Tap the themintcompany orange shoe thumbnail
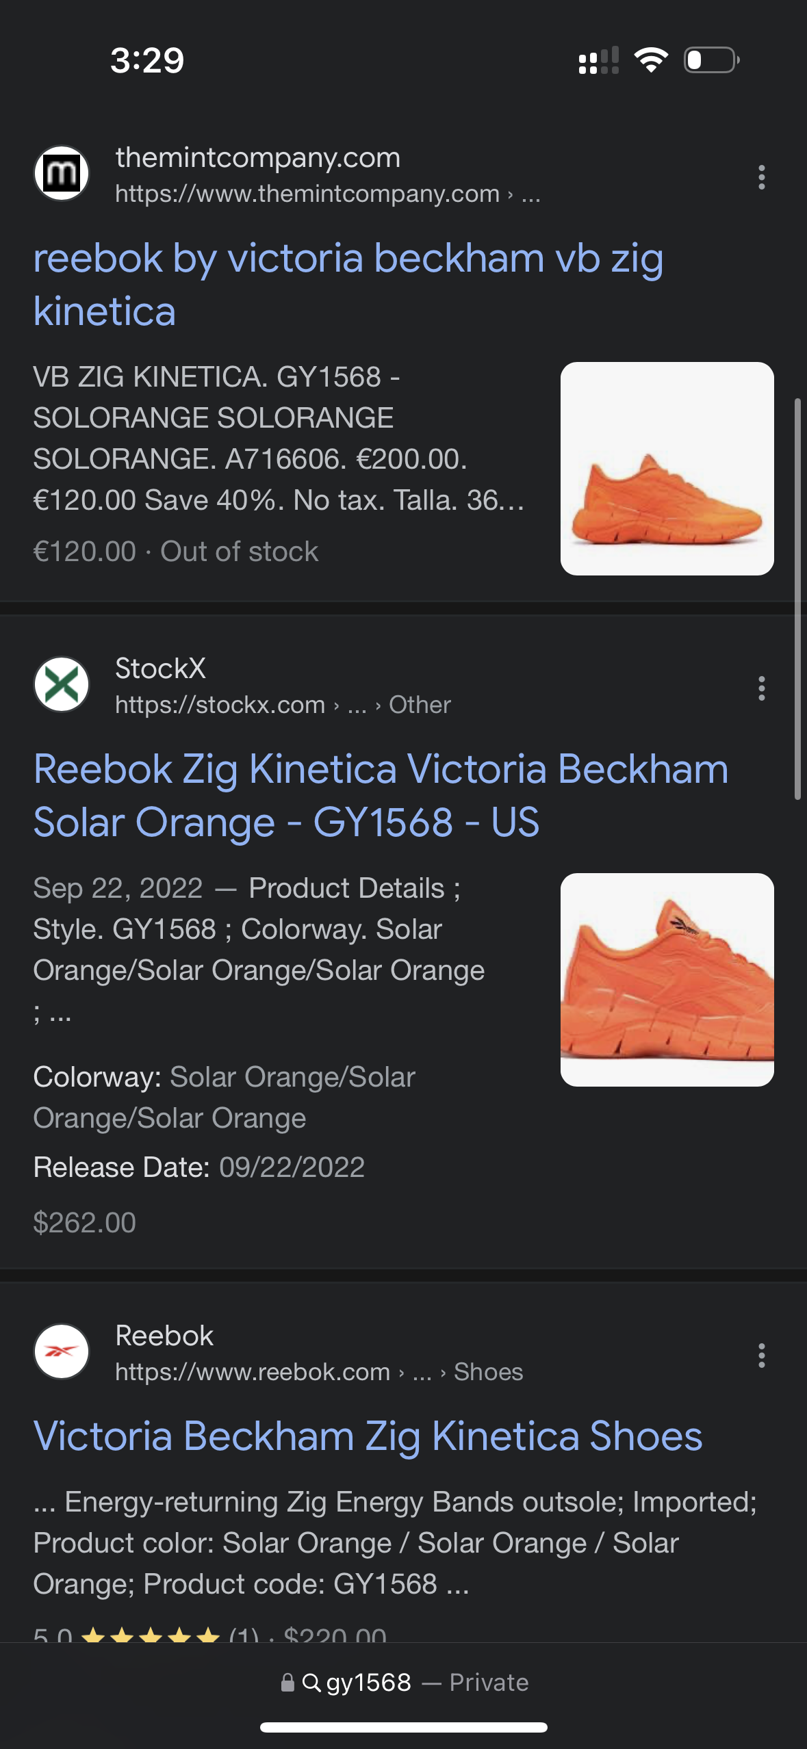Viewport: 807px width, 1749px height. pos(667,469)
